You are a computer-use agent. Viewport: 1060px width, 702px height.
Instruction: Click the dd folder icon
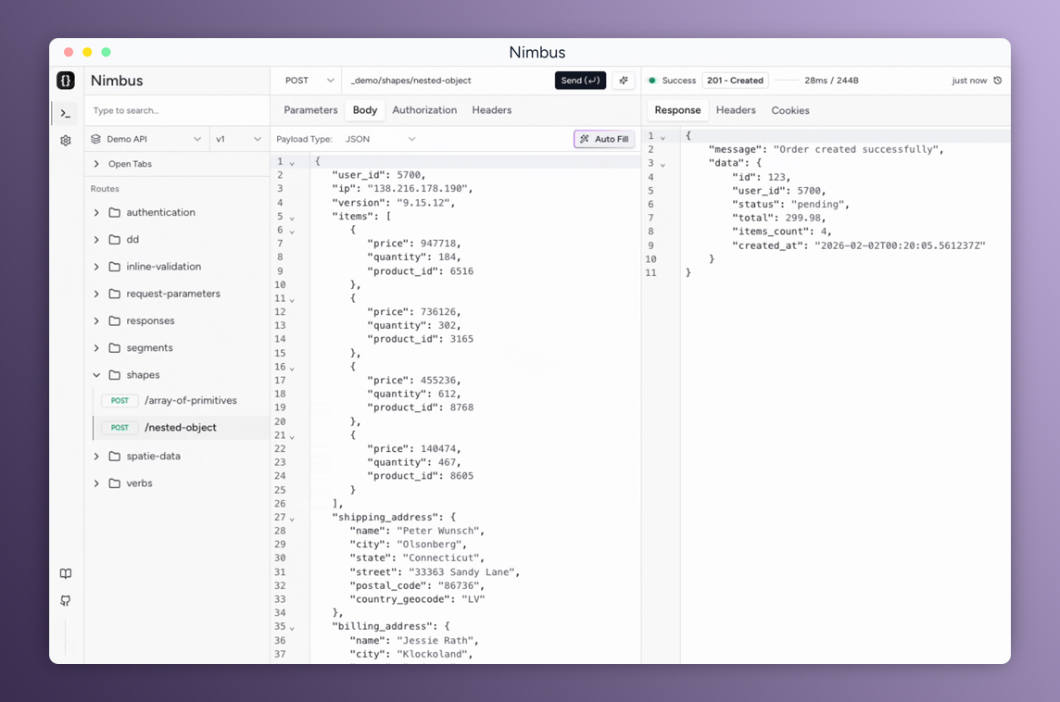coord(115,239)
